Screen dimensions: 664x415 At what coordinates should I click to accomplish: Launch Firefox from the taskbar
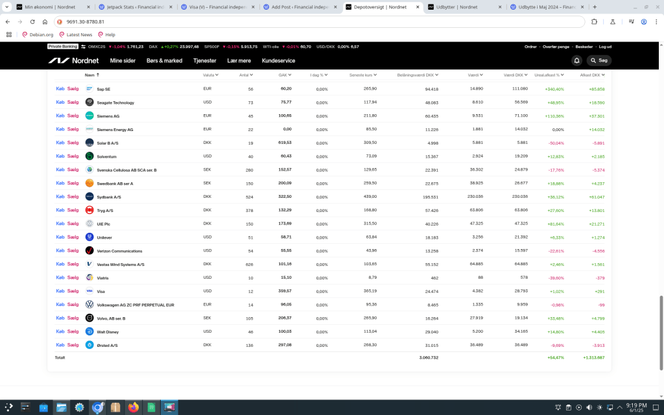coord(134,407)
